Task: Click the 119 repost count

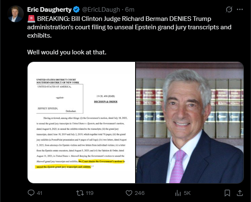Action: (x=90, y=193)
